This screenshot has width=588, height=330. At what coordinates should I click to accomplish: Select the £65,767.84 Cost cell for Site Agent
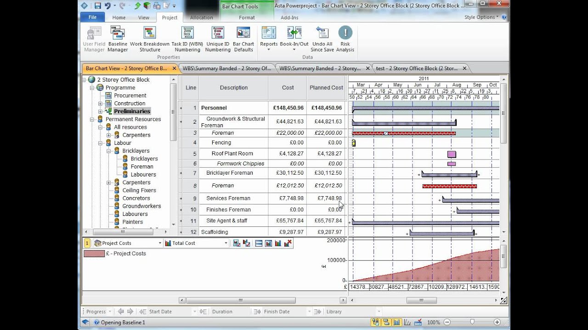tap(288, 220)
